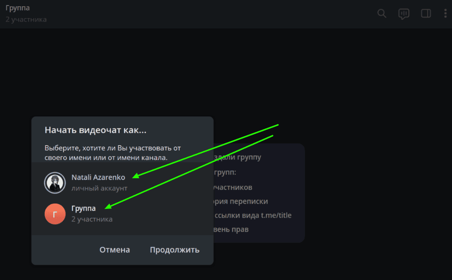Click 2 участника subtitle in chat header
This screenshot has width=452, height=280.
pos(26,19)
